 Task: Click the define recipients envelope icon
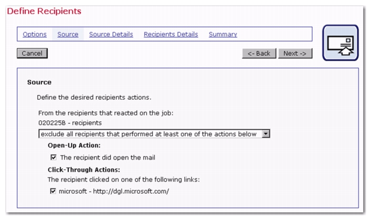[x=340, y=43]
